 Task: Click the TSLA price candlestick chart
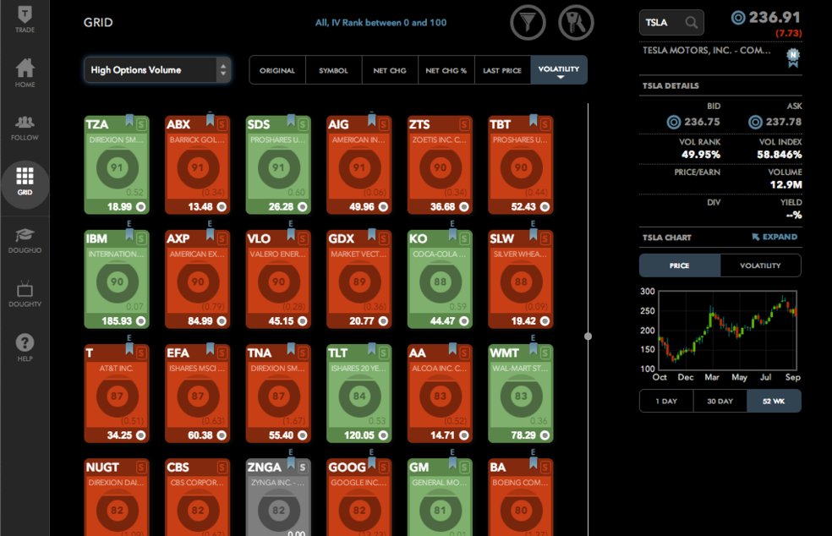click(x=727, y=330)
